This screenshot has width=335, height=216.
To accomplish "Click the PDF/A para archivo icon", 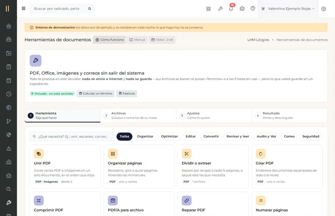I will [x=113, y=200].
